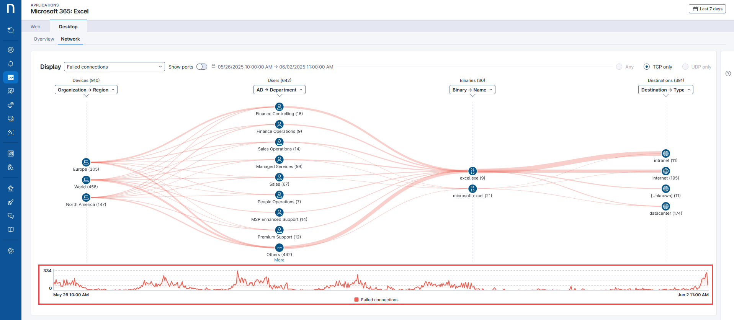Toggle the Show ports switch
Screen dimensions: 734x320
pos(202,67)
